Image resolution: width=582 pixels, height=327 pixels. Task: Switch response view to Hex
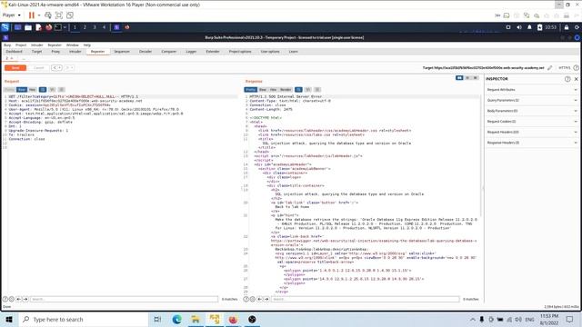click(x=273, y=90)
